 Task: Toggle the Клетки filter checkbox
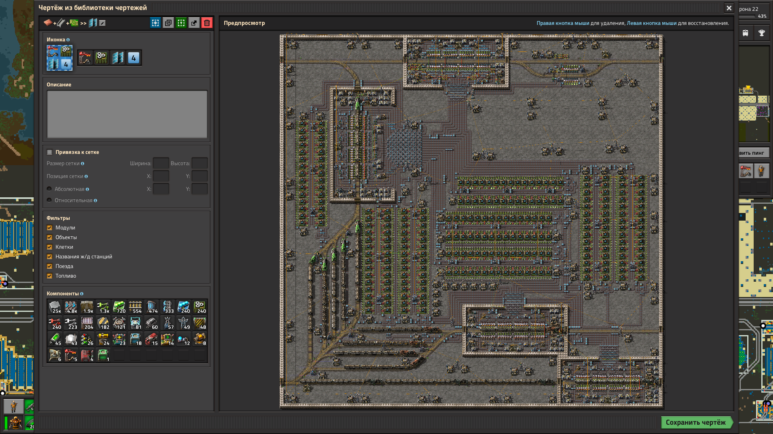click(50, 247)
